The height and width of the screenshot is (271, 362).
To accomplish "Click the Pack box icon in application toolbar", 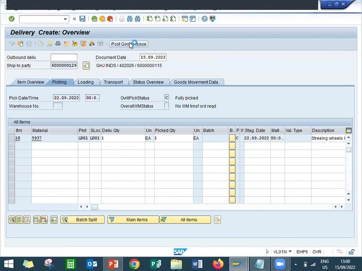I will point(75,44).
